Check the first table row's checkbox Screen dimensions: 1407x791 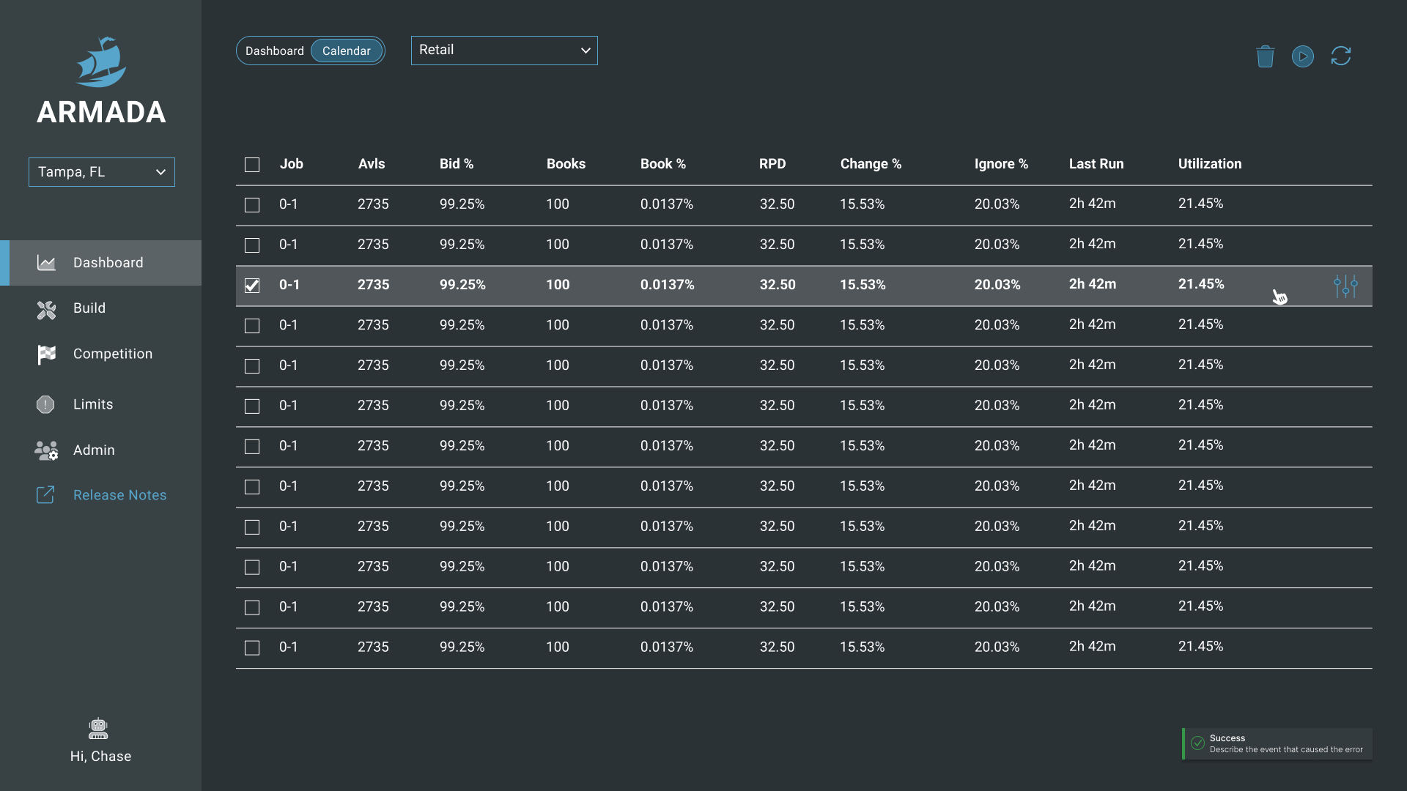click(252, 205)
